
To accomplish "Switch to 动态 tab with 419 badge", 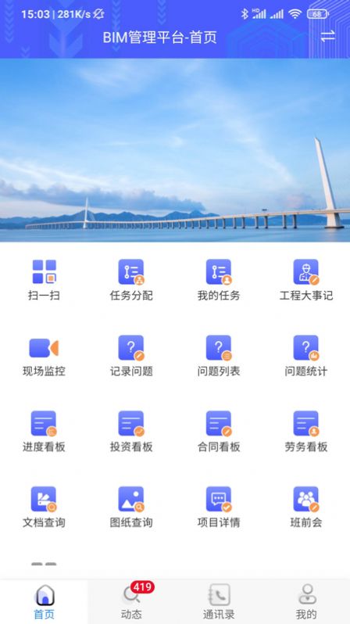I will [131, 601].
